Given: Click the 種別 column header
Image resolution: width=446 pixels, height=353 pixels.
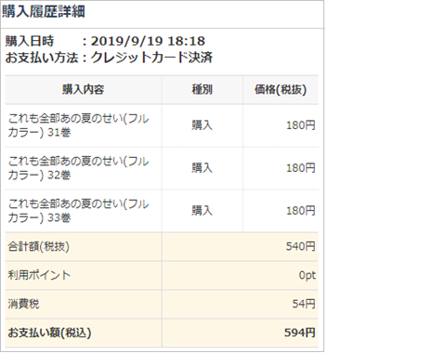Looking at the screenshot, I should [x=202, y=89].
